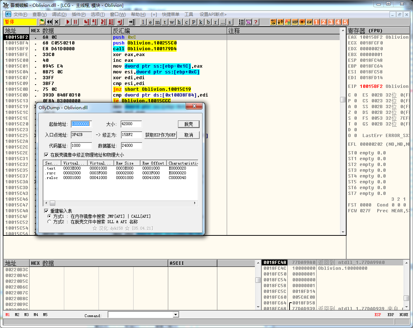The width and height of the screenshot is (413, 328).
Task: Open the Call Stack with the 'k' button
Action: click(x=201, y=22)
